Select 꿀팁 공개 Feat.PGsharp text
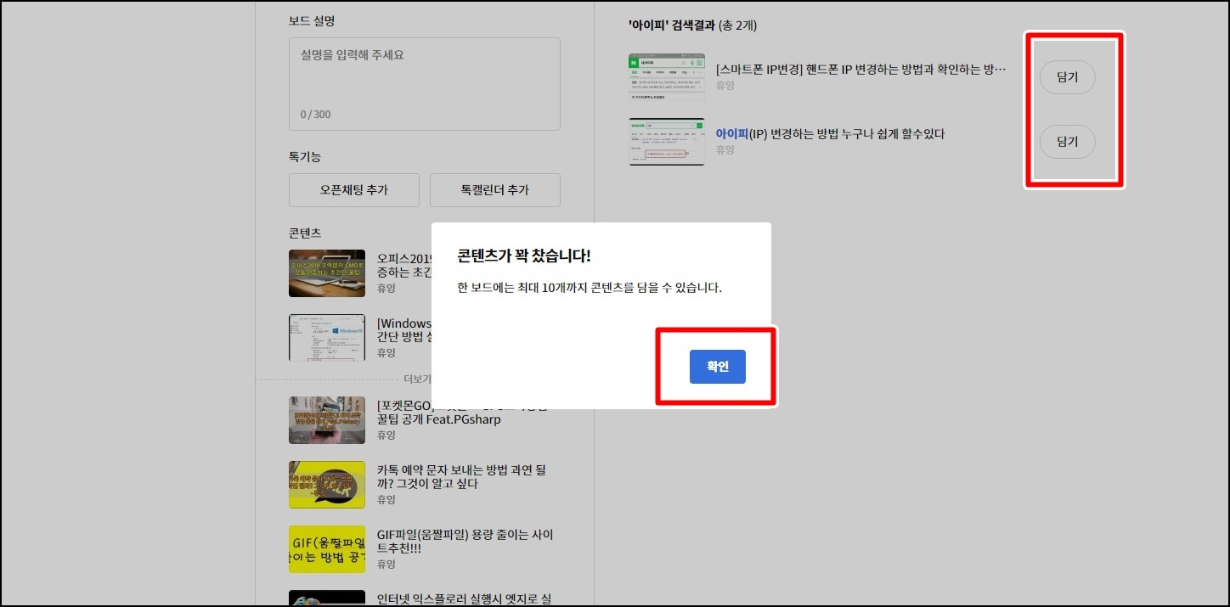The width and height of the screenshot is (1230, 607). (x=439, y=419)
